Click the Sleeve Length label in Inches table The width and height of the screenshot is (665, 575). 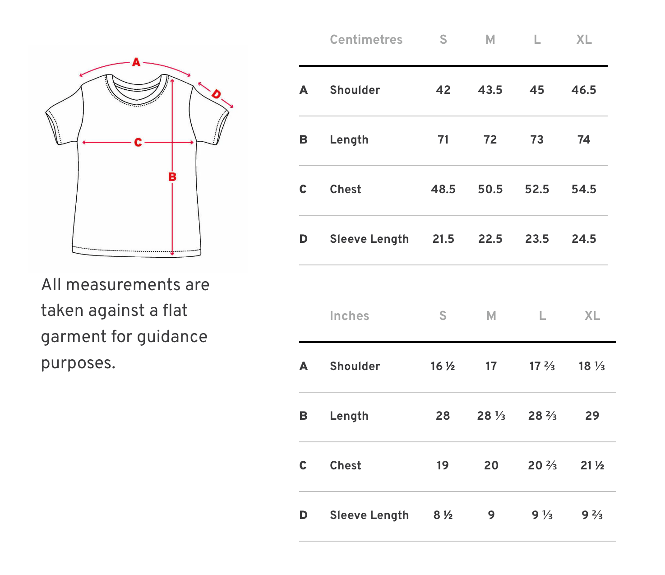click(369, 515)
